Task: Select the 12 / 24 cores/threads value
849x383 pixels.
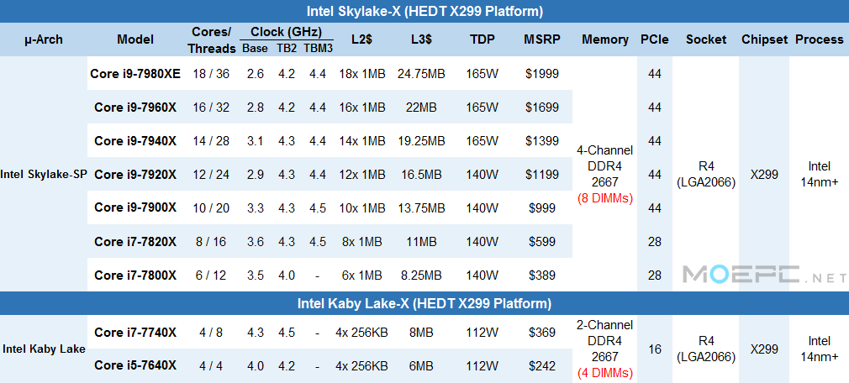Action: tap(211, 174)
